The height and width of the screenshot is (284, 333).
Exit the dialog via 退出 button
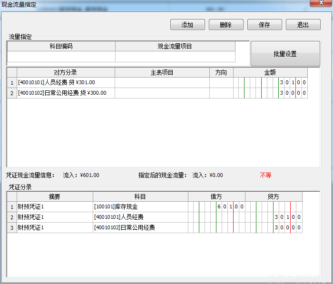pyautogui.click(x=303, y=25)
